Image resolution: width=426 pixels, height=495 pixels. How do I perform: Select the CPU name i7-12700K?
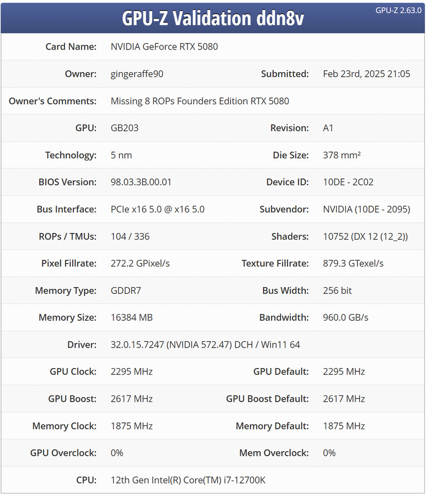[244, 480]
